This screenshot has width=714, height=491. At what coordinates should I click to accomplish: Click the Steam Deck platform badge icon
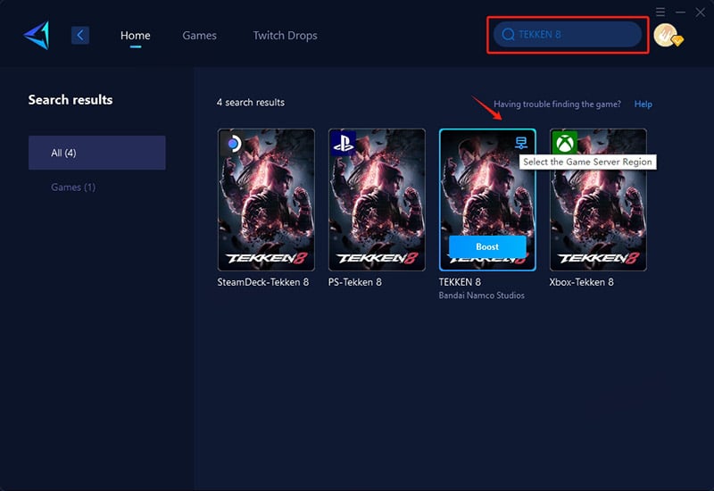tap(232, 144)
